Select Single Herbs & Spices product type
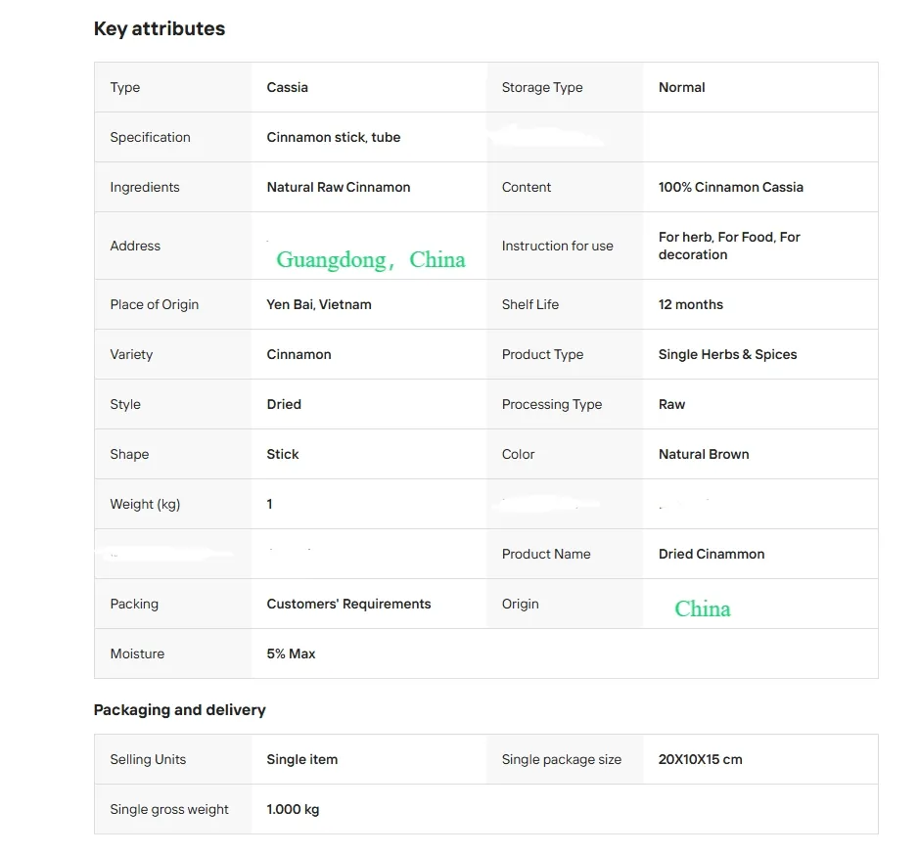The image size is (919, 855). [727, 354]
